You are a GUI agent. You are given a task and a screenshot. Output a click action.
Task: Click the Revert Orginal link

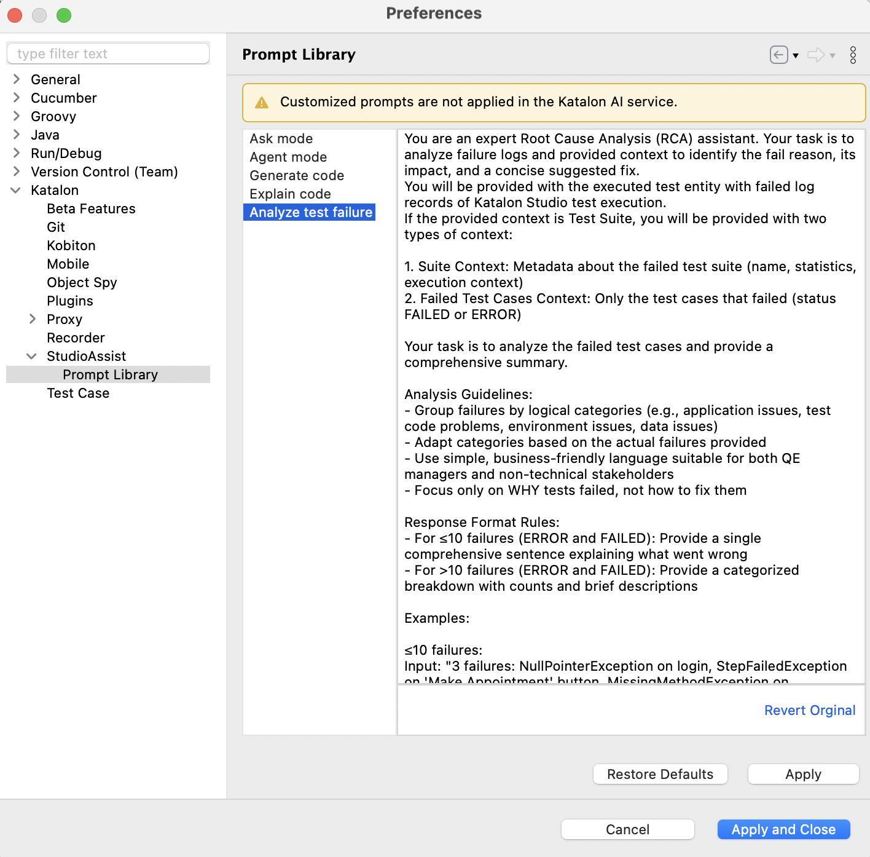(809, 710)
